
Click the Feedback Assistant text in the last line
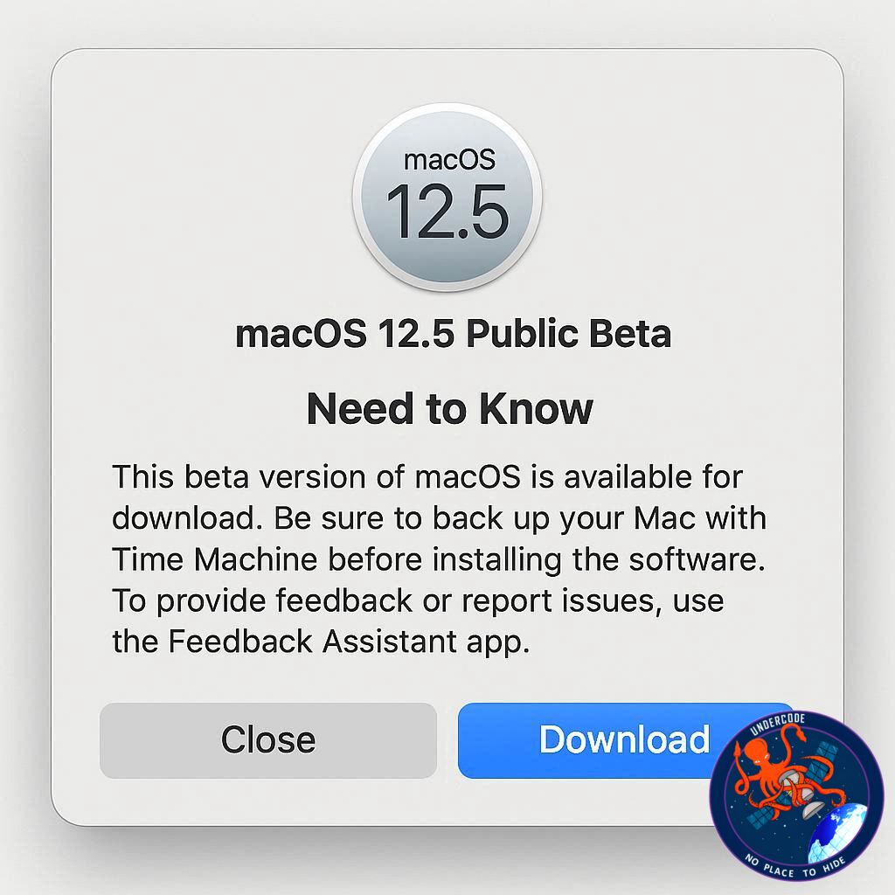click(x=312, y=641)
